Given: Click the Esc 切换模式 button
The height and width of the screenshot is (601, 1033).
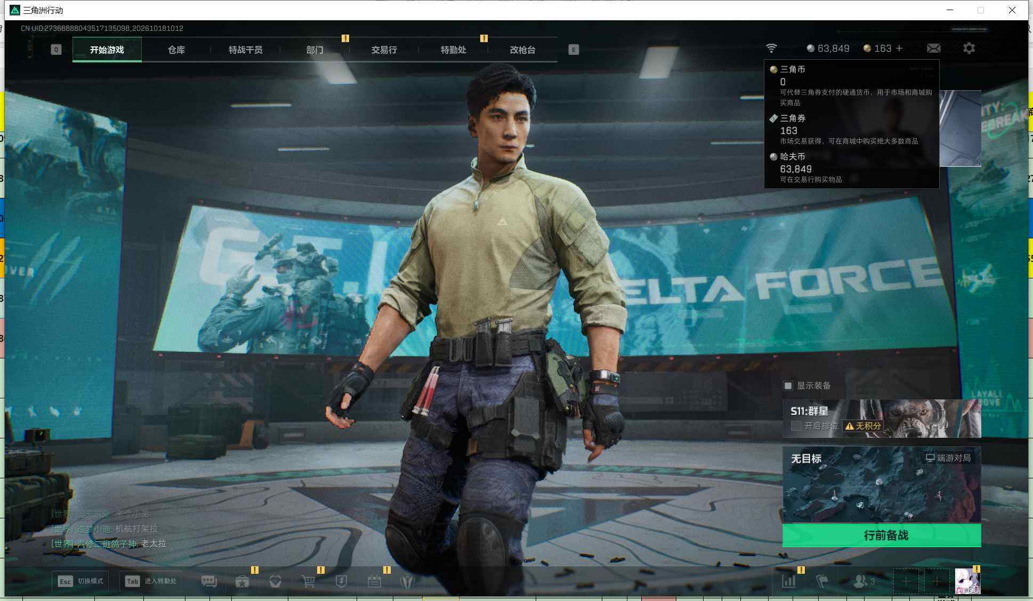Looking at the screenshot, I should [x=80, y=581].
